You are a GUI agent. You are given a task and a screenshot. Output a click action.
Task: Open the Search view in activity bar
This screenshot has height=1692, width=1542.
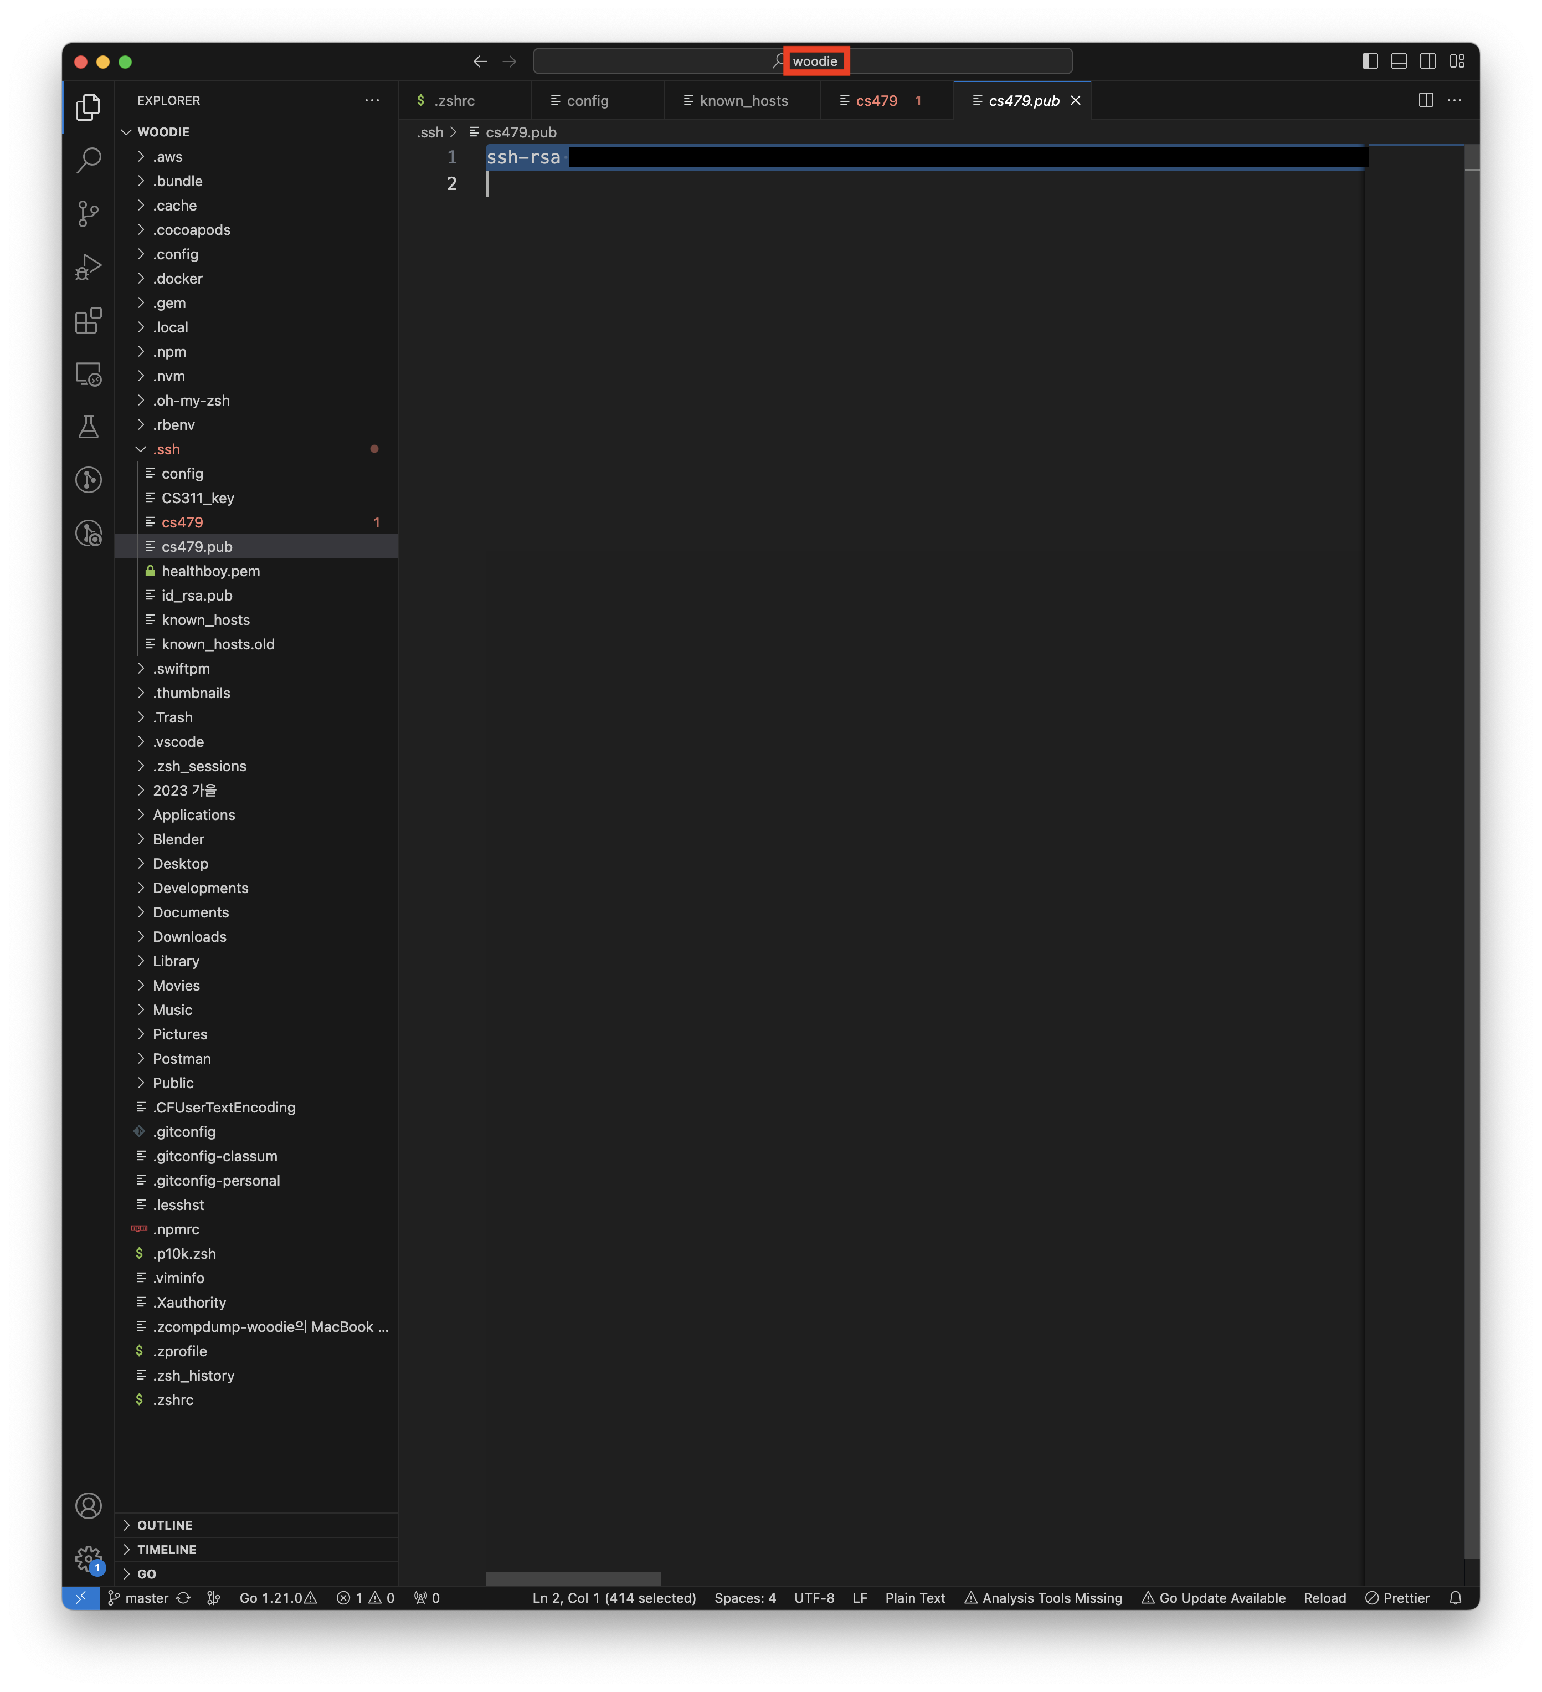[x=88, y=160]
